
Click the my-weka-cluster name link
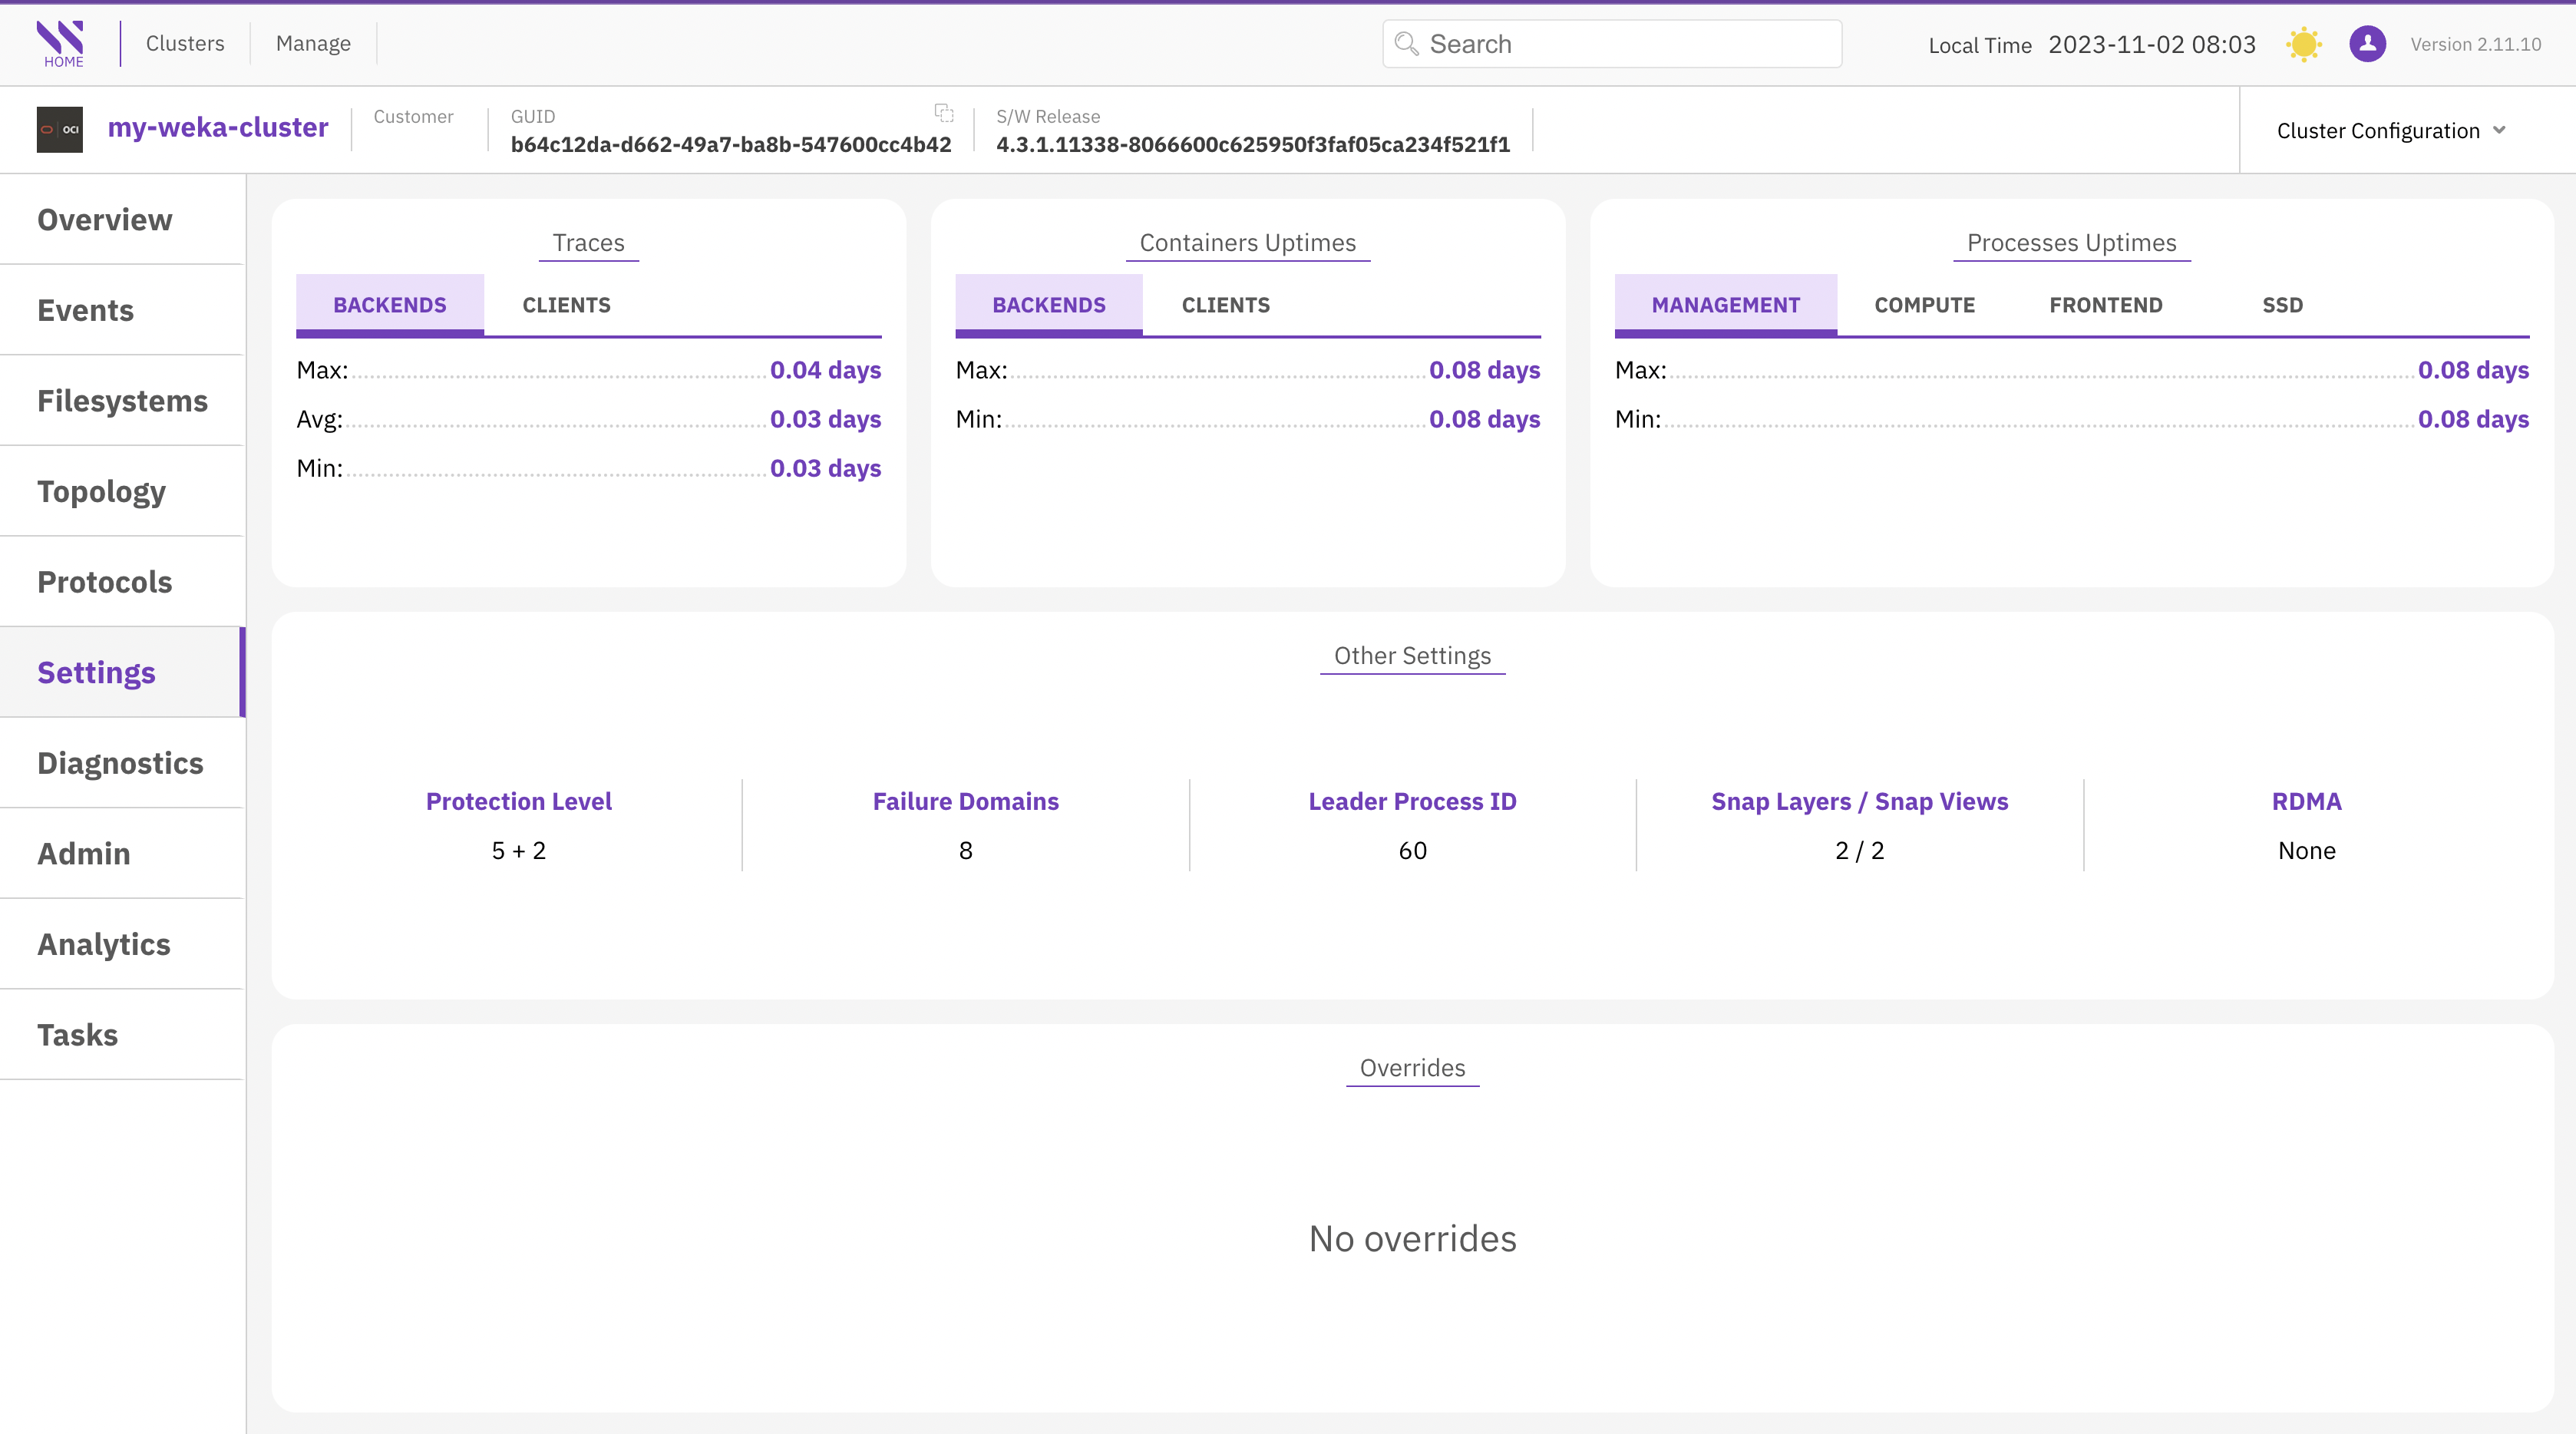click(x=218, y=128)
